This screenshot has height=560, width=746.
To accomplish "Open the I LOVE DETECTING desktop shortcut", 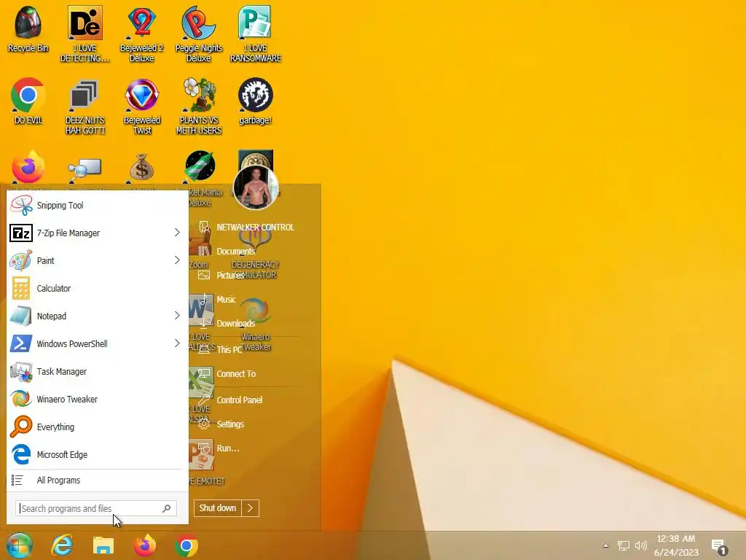I will 85,34.
